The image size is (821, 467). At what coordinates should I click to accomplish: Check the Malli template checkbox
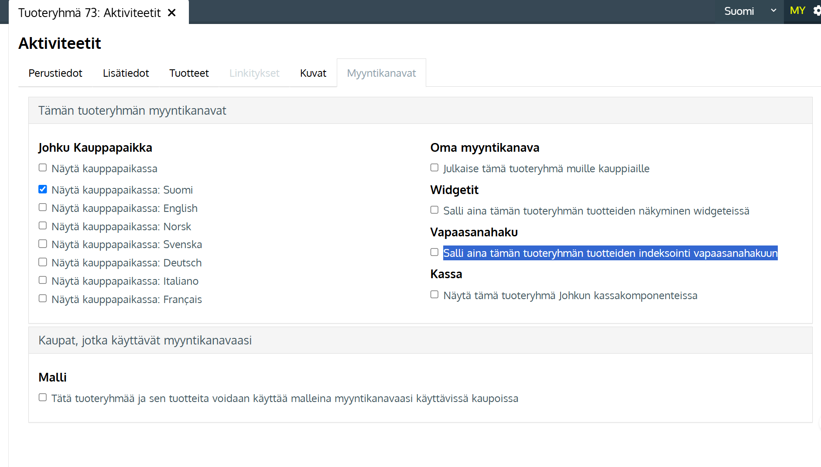(43, 398)
